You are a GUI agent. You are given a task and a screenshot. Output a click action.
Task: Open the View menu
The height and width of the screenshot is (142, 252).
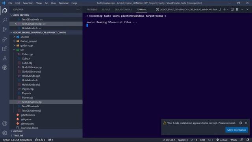click(39, 3)
